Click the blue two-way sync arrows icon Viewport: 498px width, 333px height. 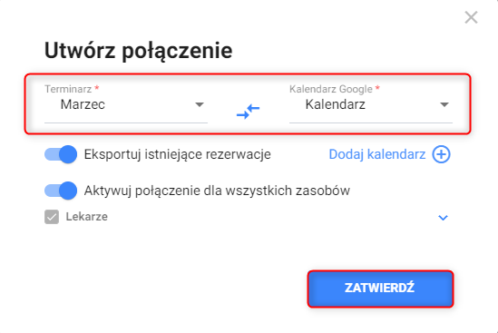pyautogui.click(x=248, y=112)
